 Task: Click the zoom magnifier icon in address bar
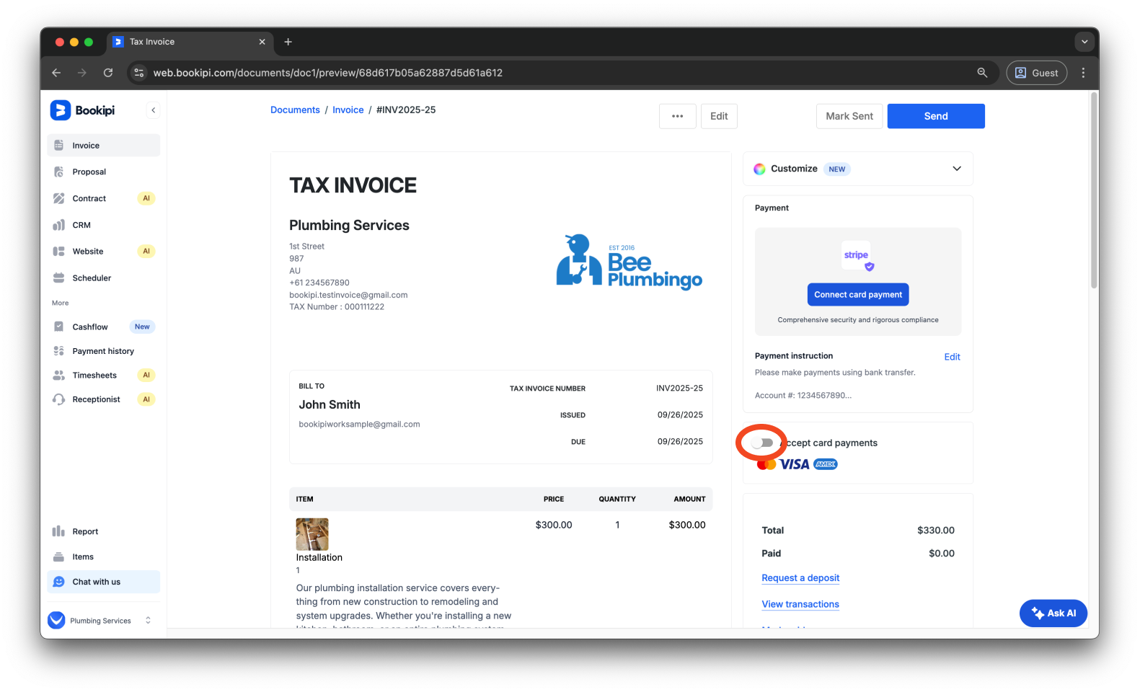point(982,73)
